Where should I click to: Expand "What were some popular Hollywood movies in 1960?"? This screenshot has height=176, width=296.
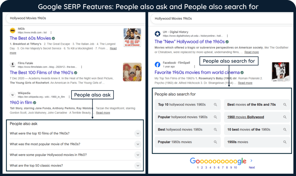(138, 155)
